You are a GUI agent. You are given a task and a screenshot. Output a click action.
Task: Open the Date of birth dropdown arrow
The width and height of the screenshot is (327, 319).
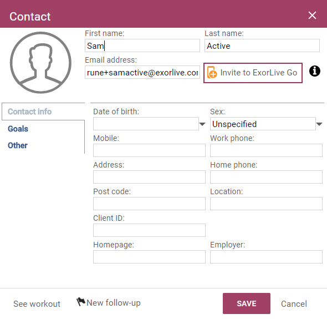coord(202,124)
